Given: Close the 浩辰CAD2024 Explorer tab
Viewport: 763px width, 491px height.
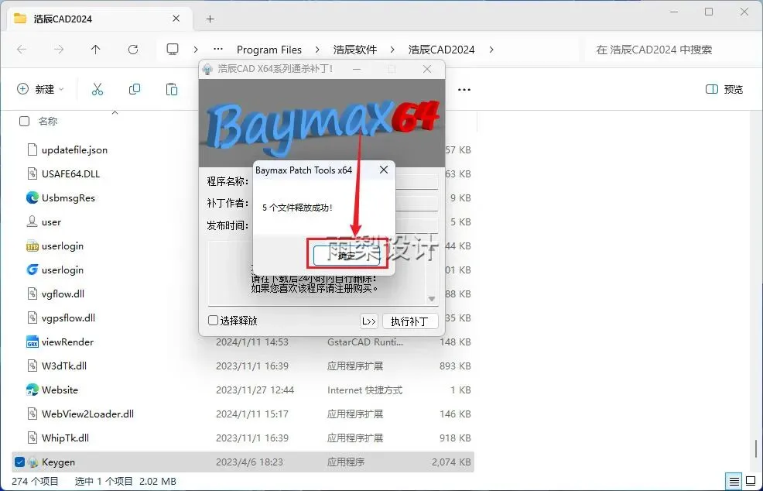Looking at the screenshot, I should pyautogui.click(x=176, y=19).
